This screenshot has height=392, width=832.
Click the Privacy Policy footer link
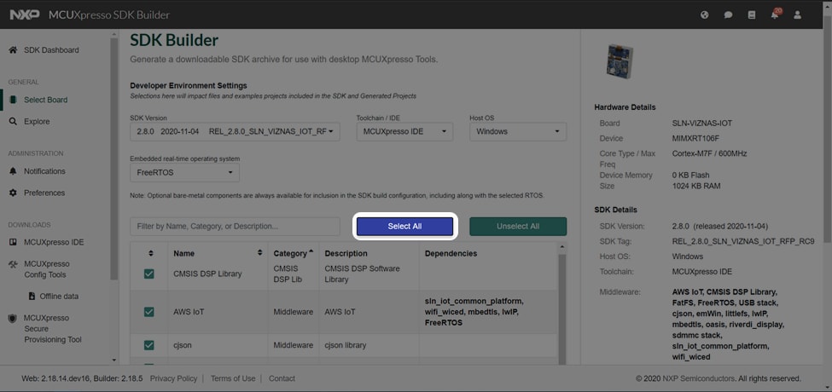173,378
